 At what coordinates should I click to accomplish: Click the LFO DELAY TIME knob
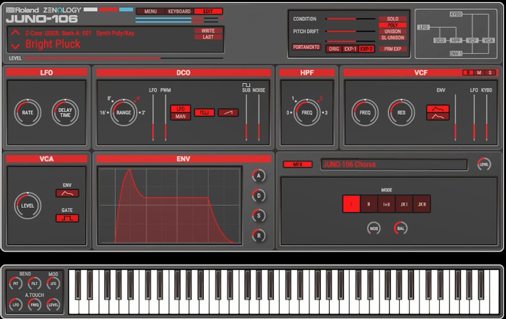click(x=65, y=112)
